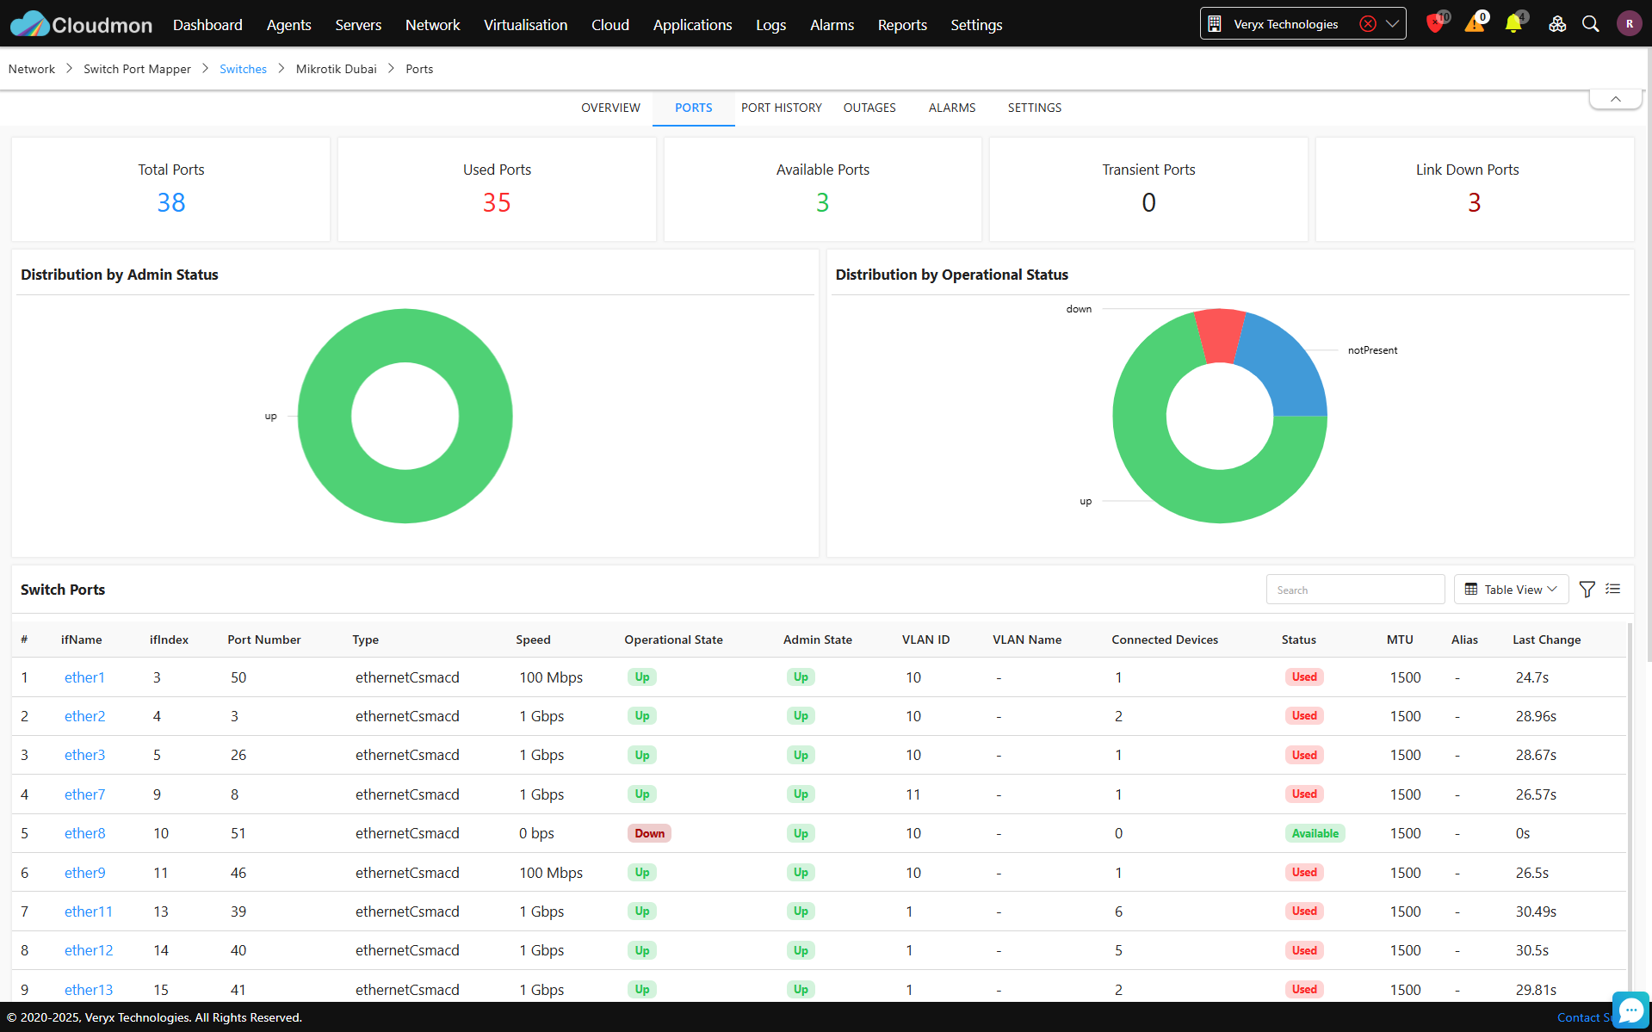Click the Switches breadcrumb link
Viewport: 1652px width, 1032px height.
pos(243,69)
